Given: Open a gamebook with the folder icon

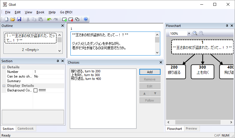Looking at the screenshot, I should (13, 19).
